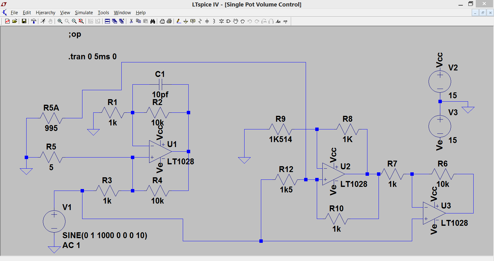
Task: Cut selection with the scissors icon
Action: [x=131, y=21]
